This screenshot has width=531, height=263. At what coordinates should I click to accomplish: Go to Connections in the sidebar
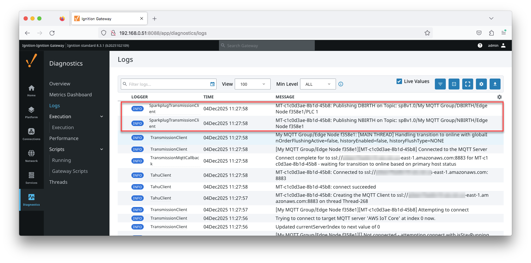[31, 134]
